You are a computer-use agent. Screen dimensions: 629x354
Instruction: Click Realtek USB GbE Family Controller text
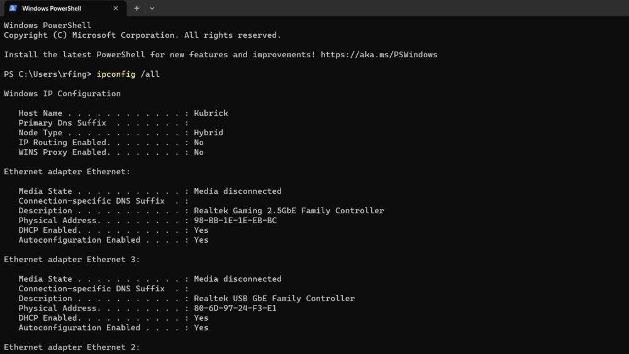(274, 299)
